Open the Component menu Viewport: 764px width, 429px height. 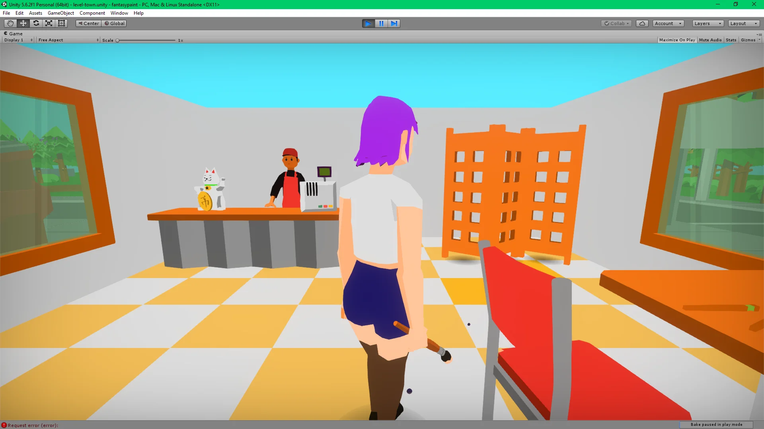[92, 13]
